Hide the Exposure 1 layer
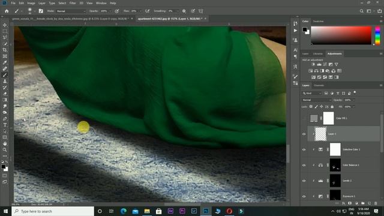The width and height of the screenshot is (384, 216). tap(304, 196)
